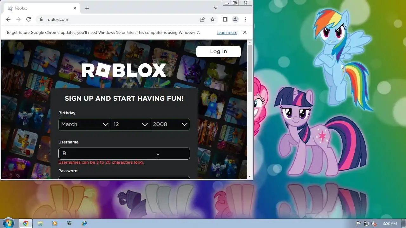Close the Chrome window
The width and height of the screenshot is (406, 228).
point(246,3)
